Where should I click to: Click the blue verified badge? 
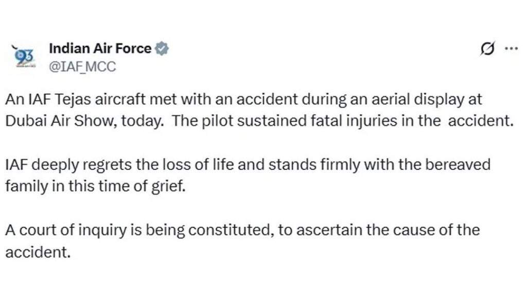(162, 49)
